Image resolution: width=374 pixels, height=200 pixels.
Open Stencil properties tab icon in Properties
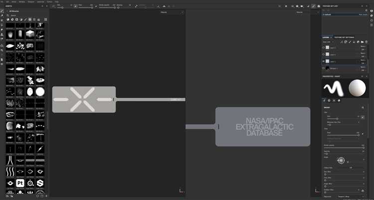[334, 101]
